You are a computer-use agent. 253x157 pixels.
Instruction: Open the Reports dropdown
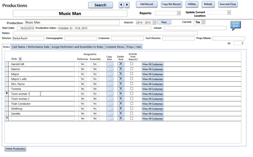179,13
